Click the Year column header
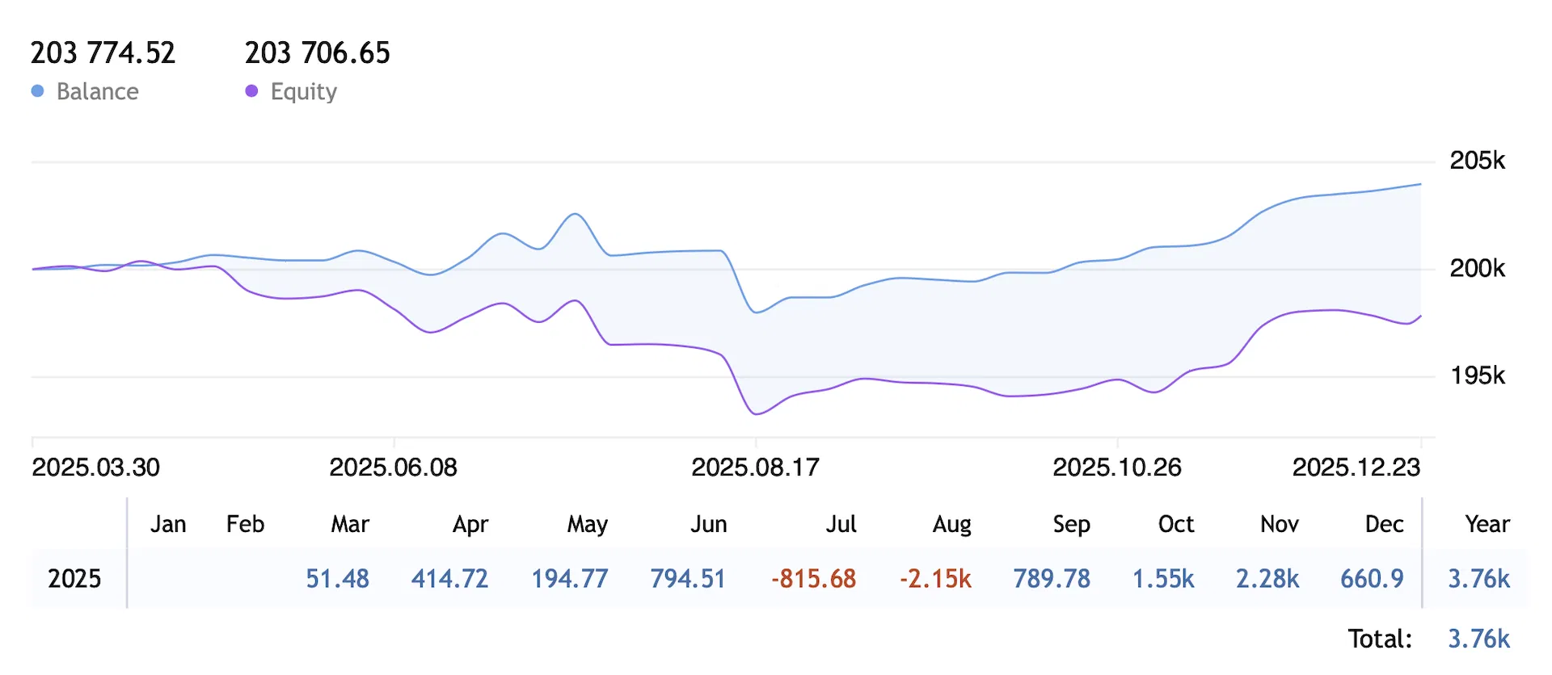The width and height of the screenshot is (1552, 675). point(1487,524)
